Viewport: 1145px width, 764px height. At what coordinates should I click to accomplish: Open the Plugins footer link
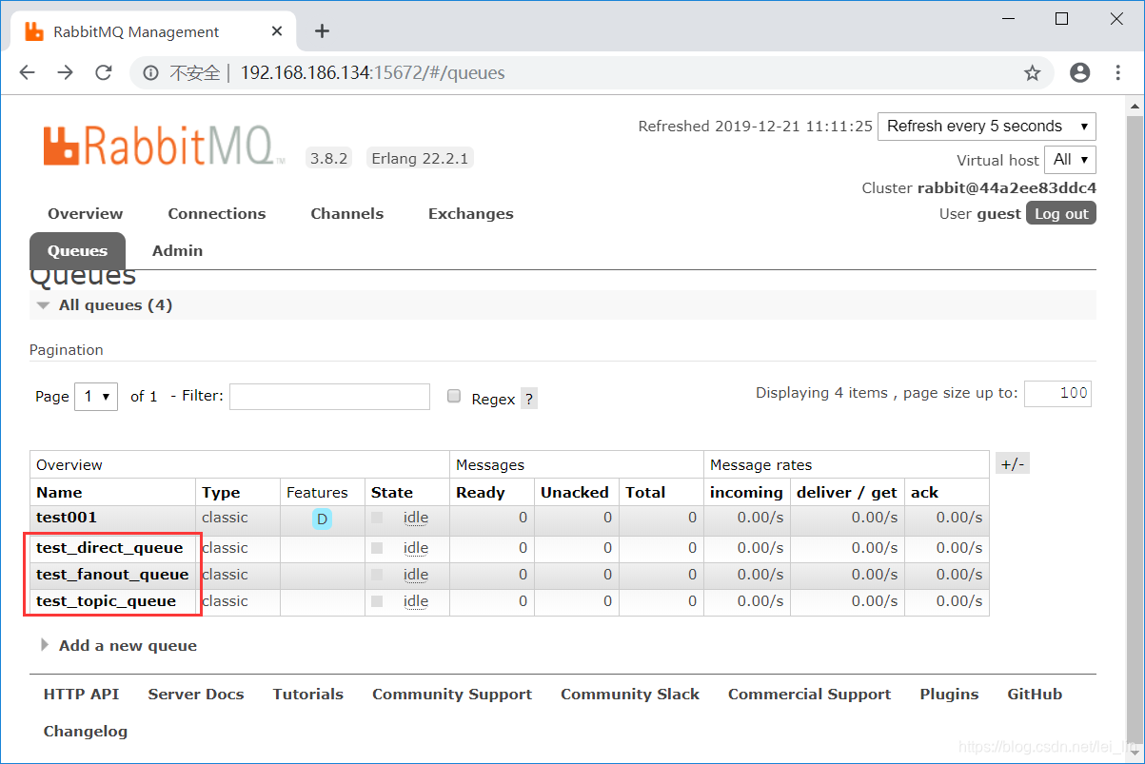point(949,695)
